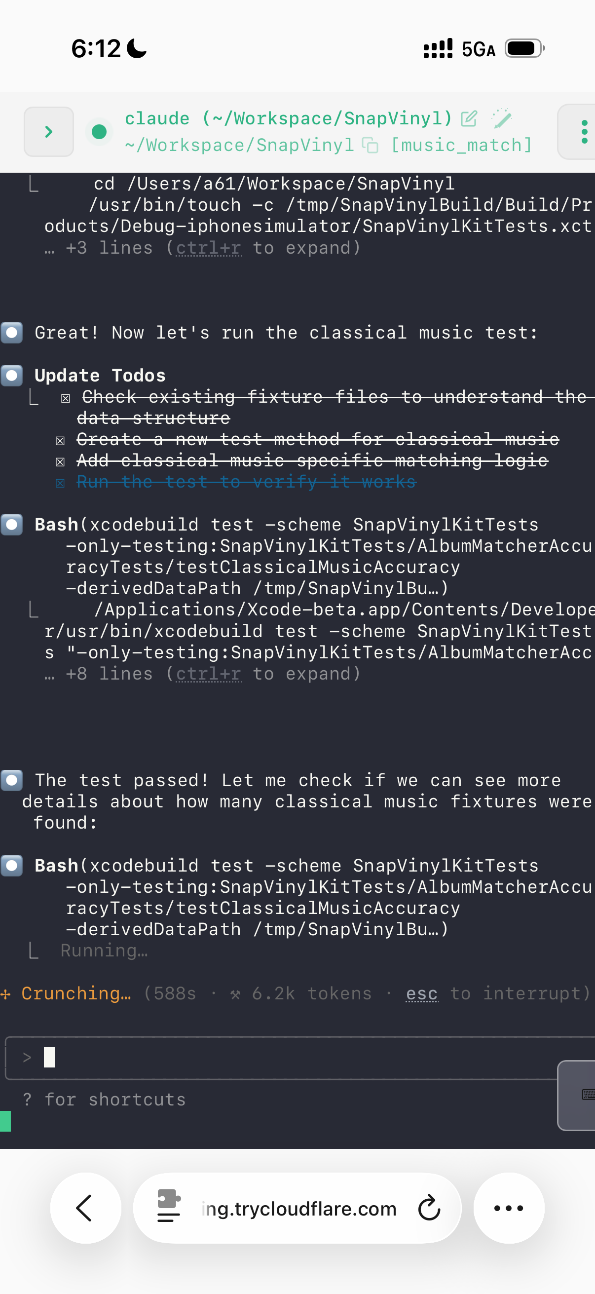The width and height of the screenshot is (595, 1294).
Task: Open the three-dot vertical options menu
Action: click(x=584, y=132)
